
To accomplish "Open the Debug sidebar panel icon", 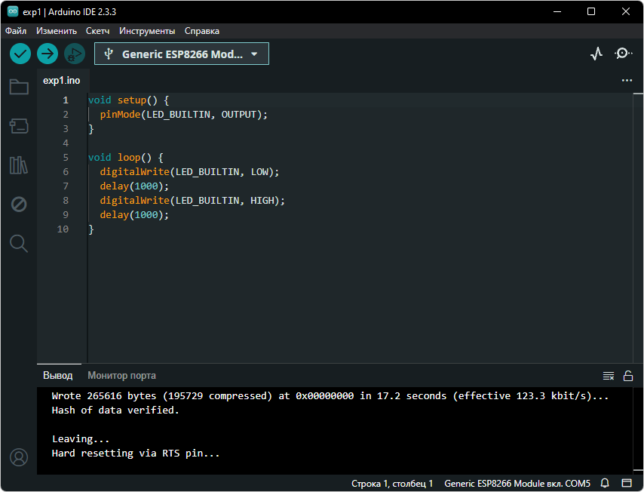I will pos(19,204).
